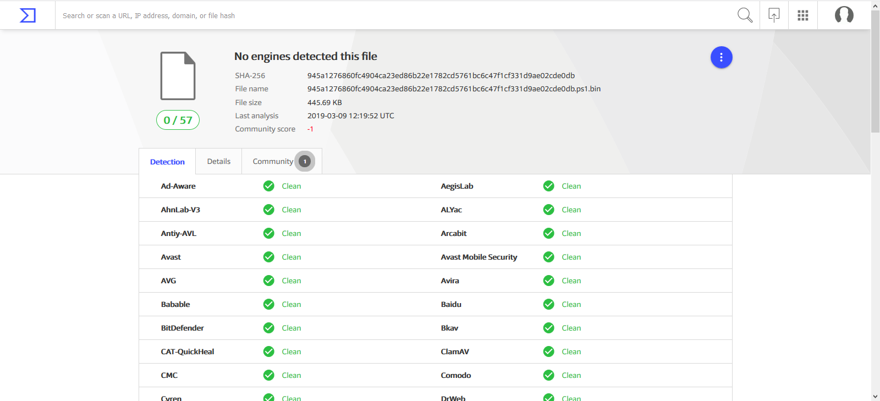
Task: Click the community score value -1
Action: [310, 129]
